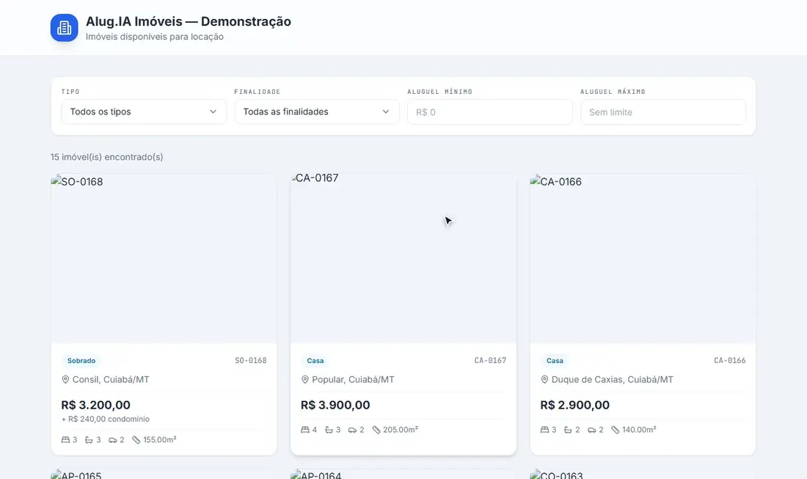
Task: Click the garage car icon on SO-0168 card
Action: [x=113, y=440]
